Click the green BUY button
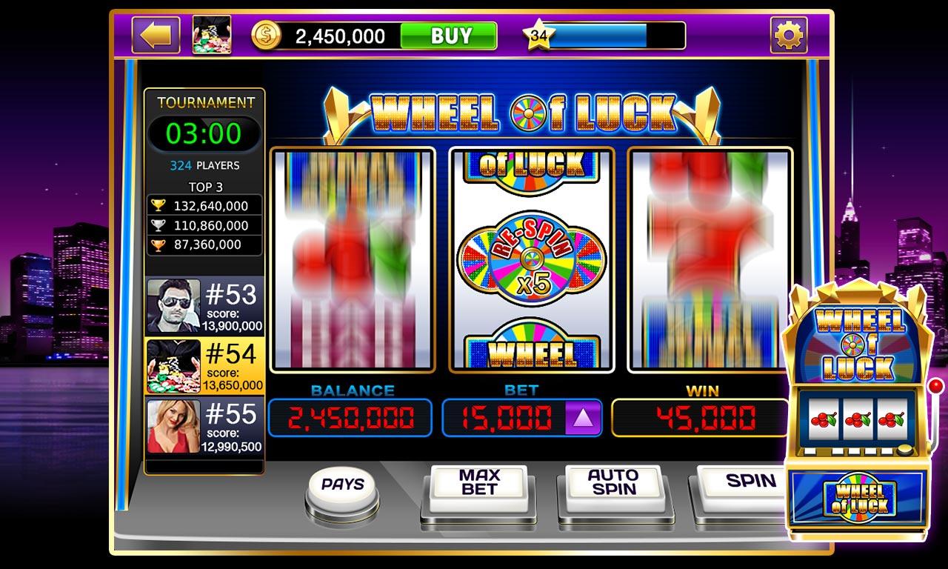This screenshot has width=948, height=569. click(x=448, y=36)
